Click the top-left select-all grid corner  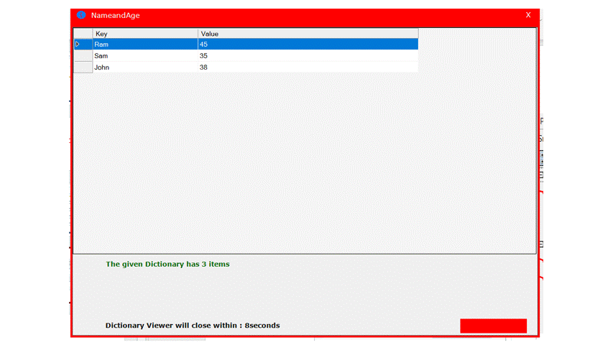83,34
